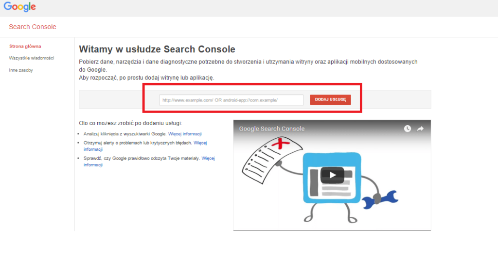Open Wszystkie wiadomości in sidebar

(32, 58)
